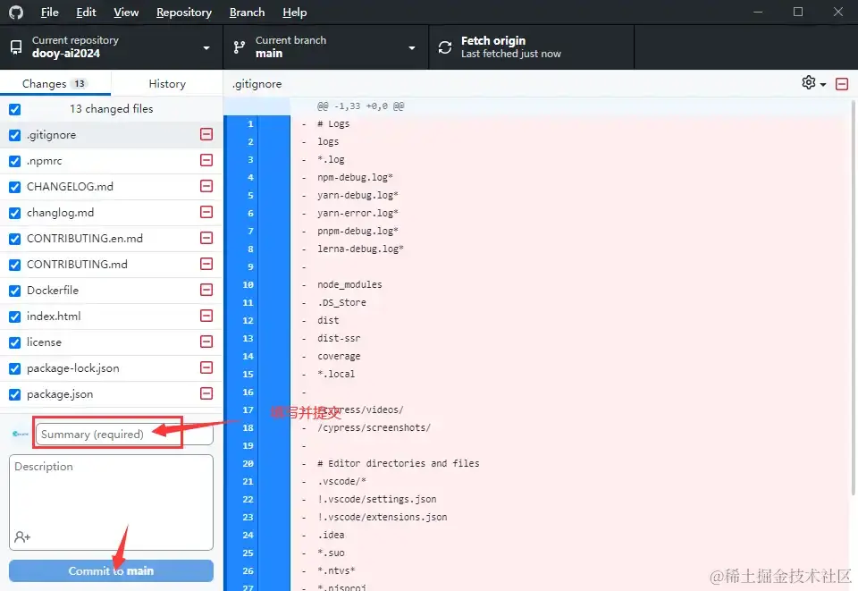
Task: Uncheck the .npmrc checkbox
Action: [x=15, y=162]
